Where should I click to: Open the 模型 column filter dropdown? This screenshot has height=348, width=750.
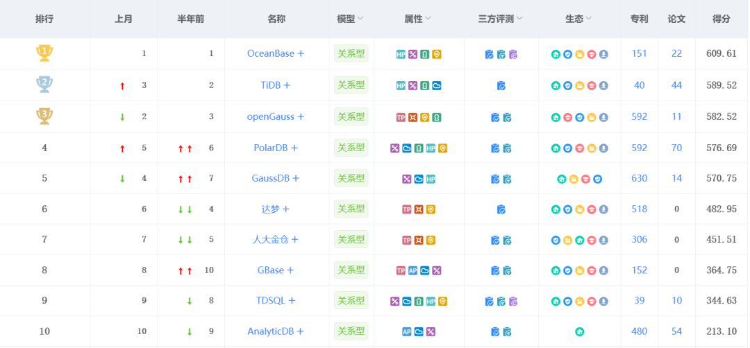tap(360, 19)
